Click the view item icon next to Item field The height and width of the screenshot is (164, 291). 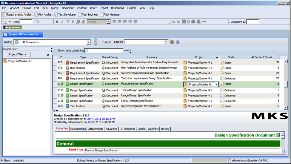pyautogui.click(x=36, y=22)
